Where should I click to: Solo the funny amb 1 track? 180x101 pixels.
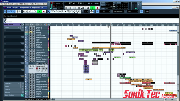click(x=34, y=66)
